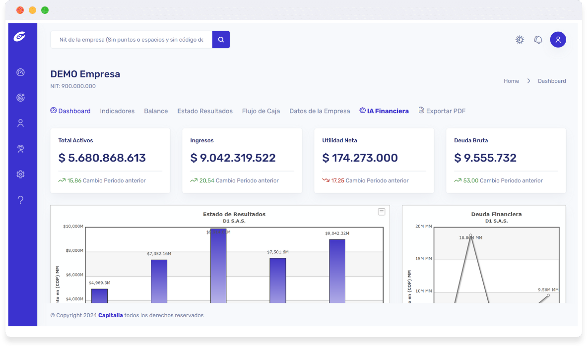
Task: Click Exportar PDF
Action: (x=442, y=111)
